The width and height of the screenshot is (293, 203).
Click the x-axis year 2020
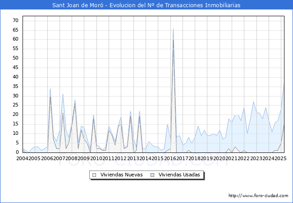219,158
